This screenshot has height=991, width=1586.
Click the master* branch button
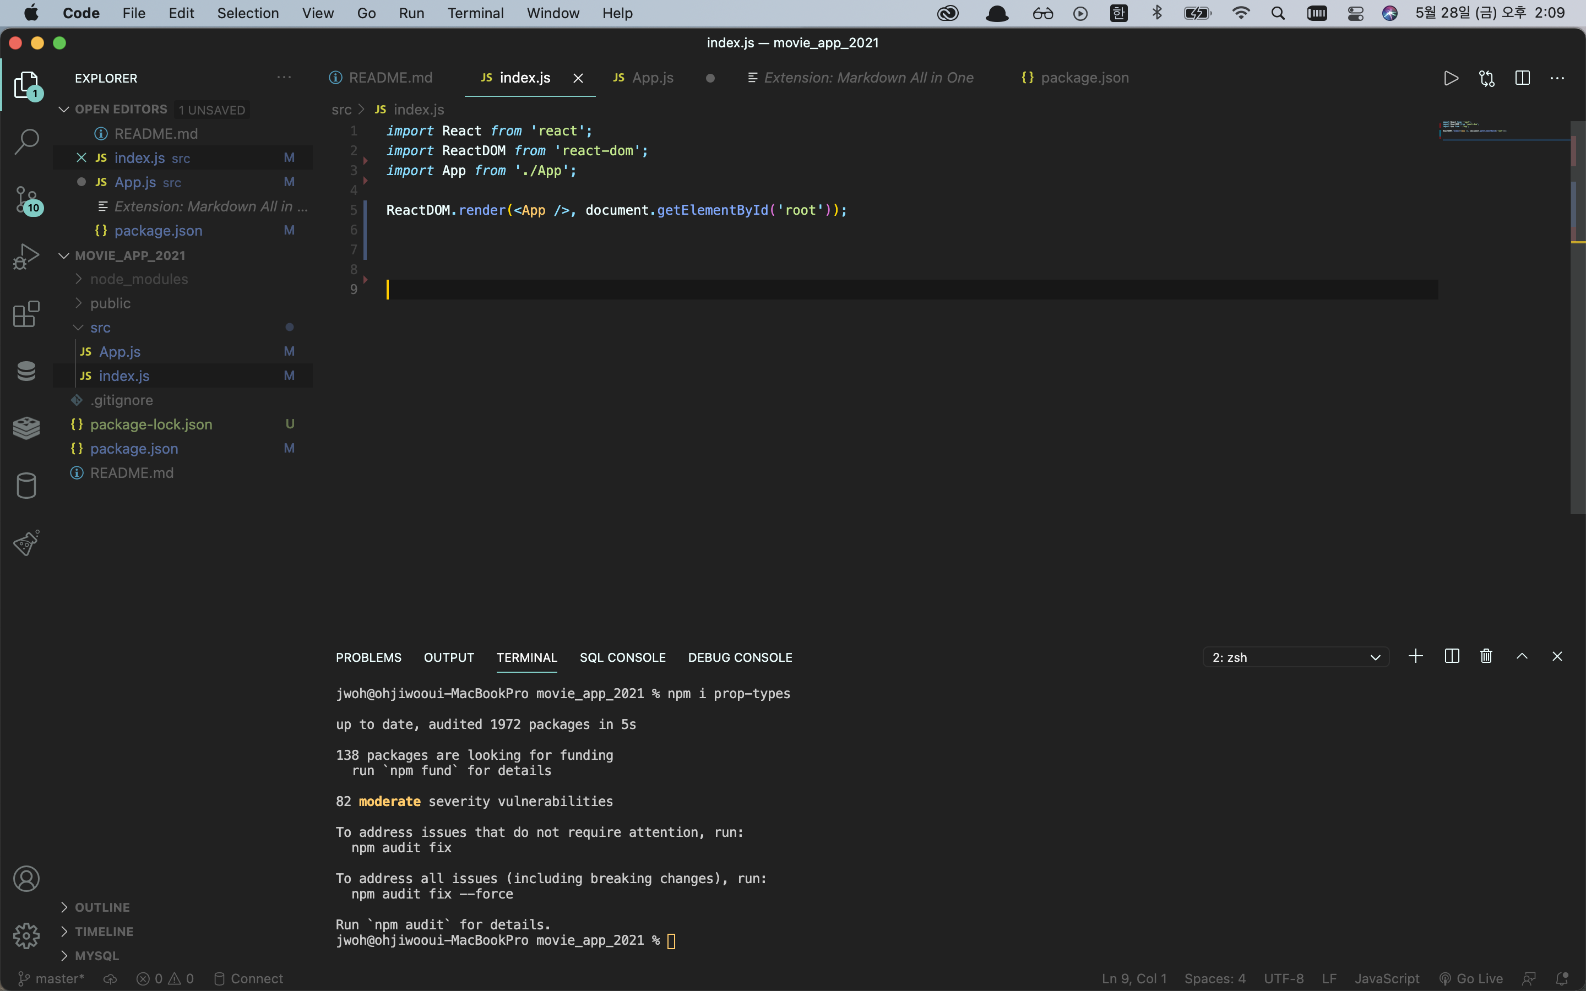[x=51, y=978]
